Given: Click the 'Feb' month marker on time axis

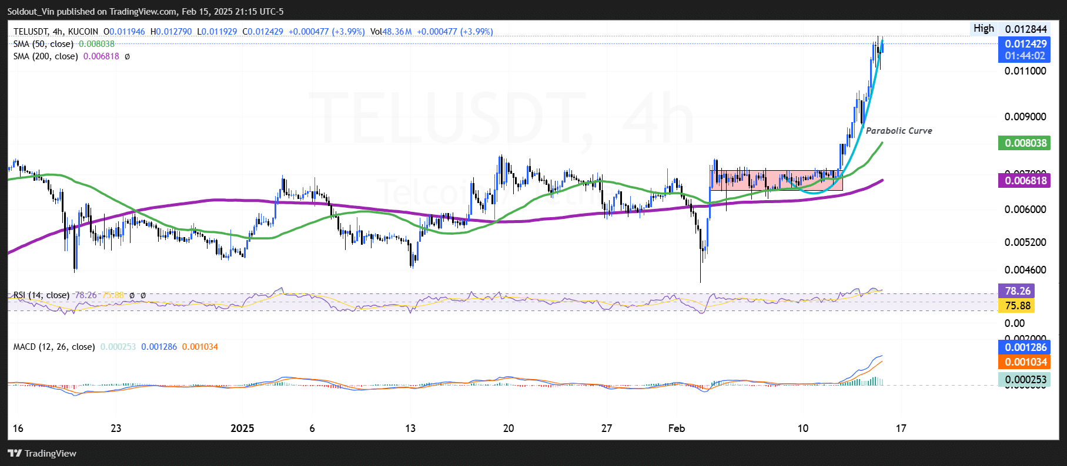Looking at the screenshot, I should pyautogui.click(x=677, y=428).
